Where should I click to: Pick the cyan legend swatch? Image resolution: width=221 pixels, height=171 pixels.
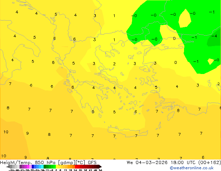pyautogui.click(x=42, y=166)
